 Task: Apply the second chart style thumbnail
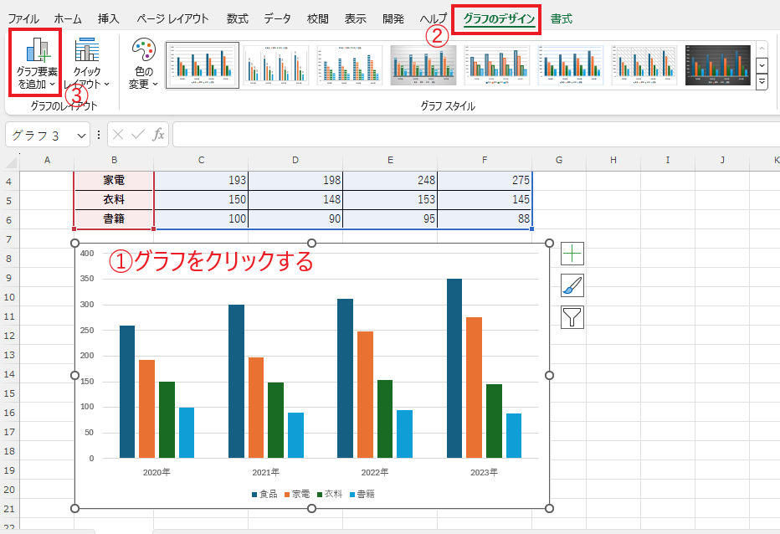click(x=276, y=65)
